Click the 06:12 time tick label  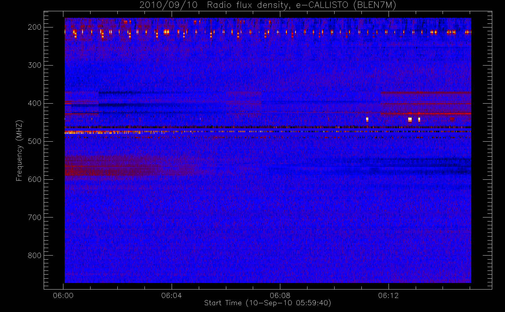point(389,295)
